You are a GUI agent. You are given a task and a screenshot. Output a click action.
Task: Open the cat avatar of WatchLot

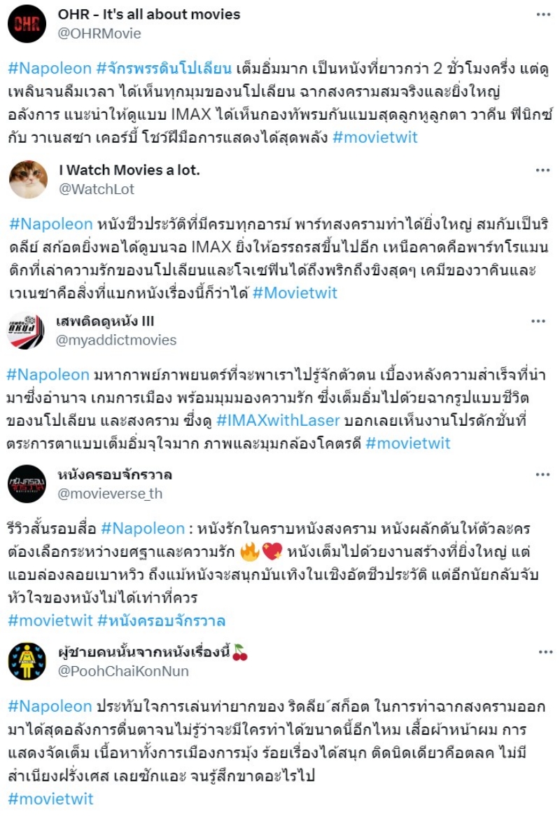[28, 179]
